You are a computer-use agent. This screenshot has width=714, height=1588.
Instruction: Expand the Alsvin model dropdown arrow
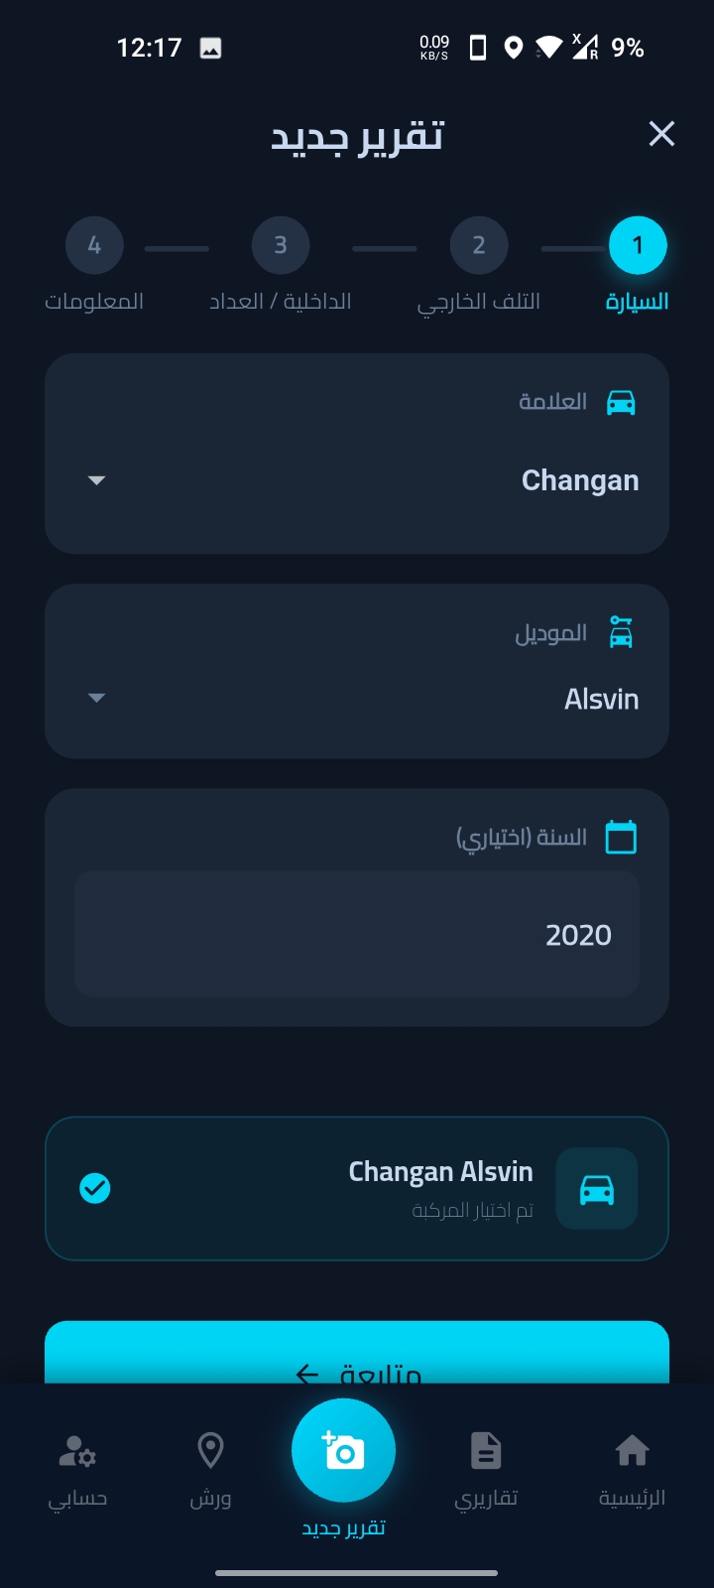(96, 698)
